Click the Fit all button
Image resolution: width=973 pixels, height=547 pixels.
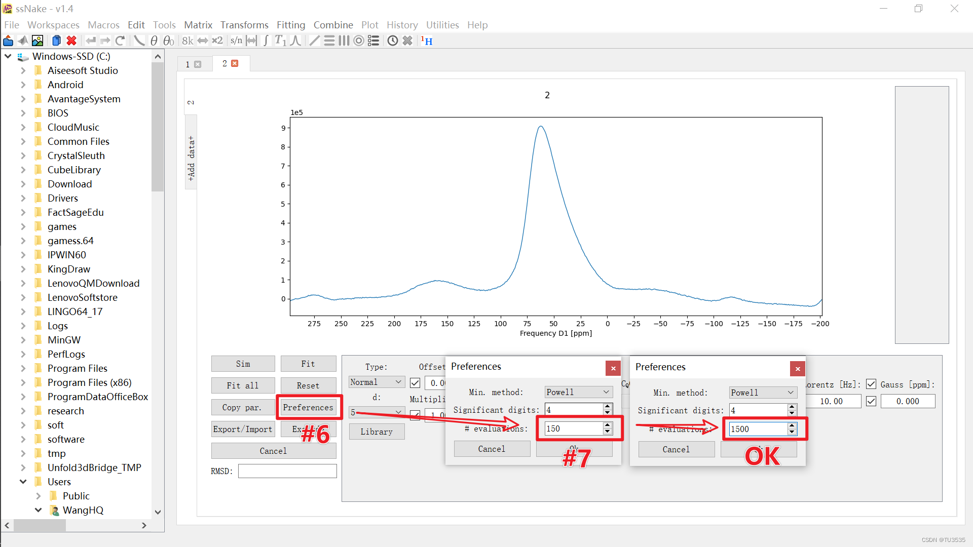[243, 385]
